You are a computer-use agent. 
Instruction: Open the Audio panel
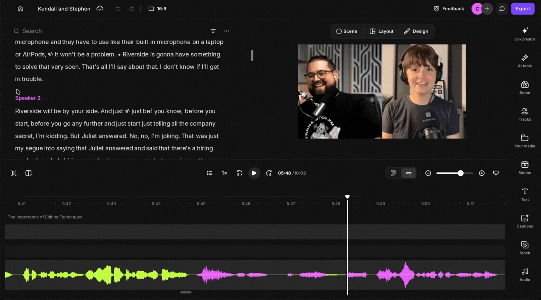coord(525,275)
